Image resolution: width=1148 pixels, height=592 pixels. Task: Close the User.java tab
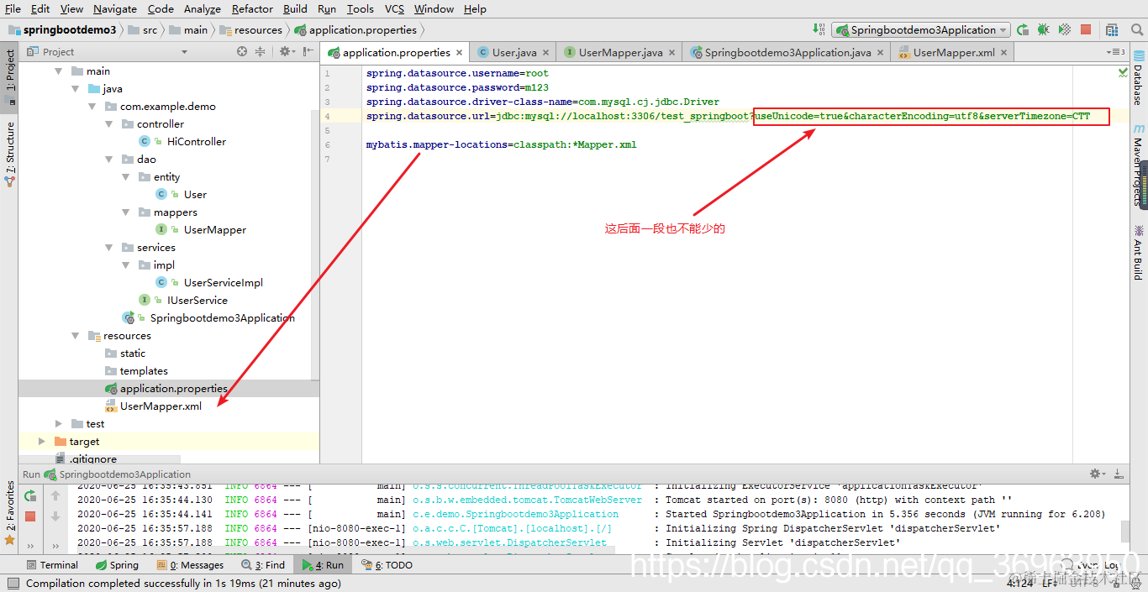point(545,53)
